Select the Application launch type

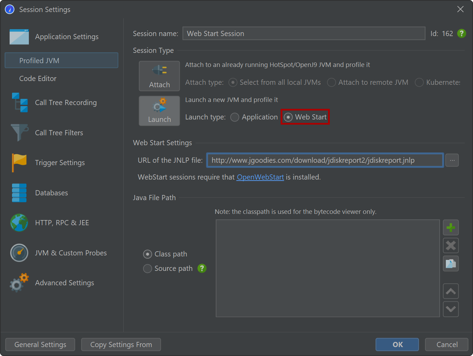pos(235,117)
